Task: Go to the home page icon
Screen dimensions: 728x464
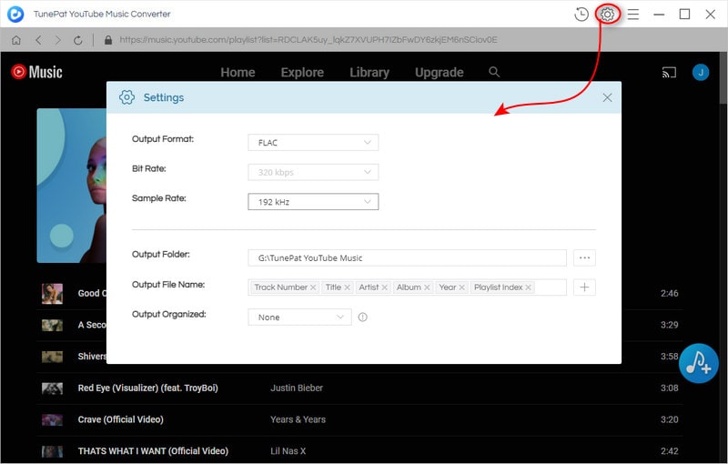Action: pos(16,40)
